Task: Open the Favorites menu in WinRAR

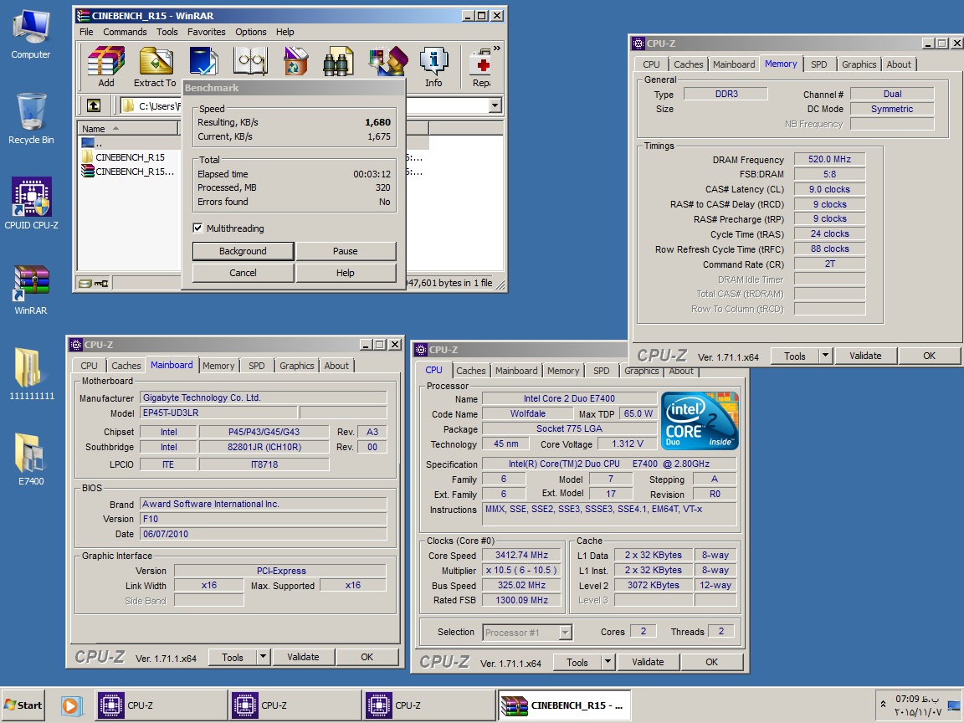Action: [206, 32]
